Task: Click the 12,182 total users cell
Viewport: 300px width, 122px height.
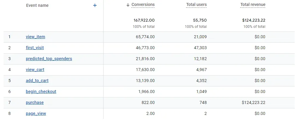Action: 200,59
